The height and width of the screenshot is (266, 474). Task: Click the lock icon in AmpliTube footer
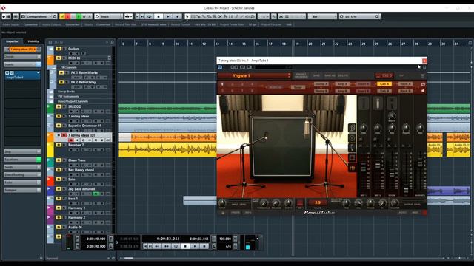click(223, 213)
